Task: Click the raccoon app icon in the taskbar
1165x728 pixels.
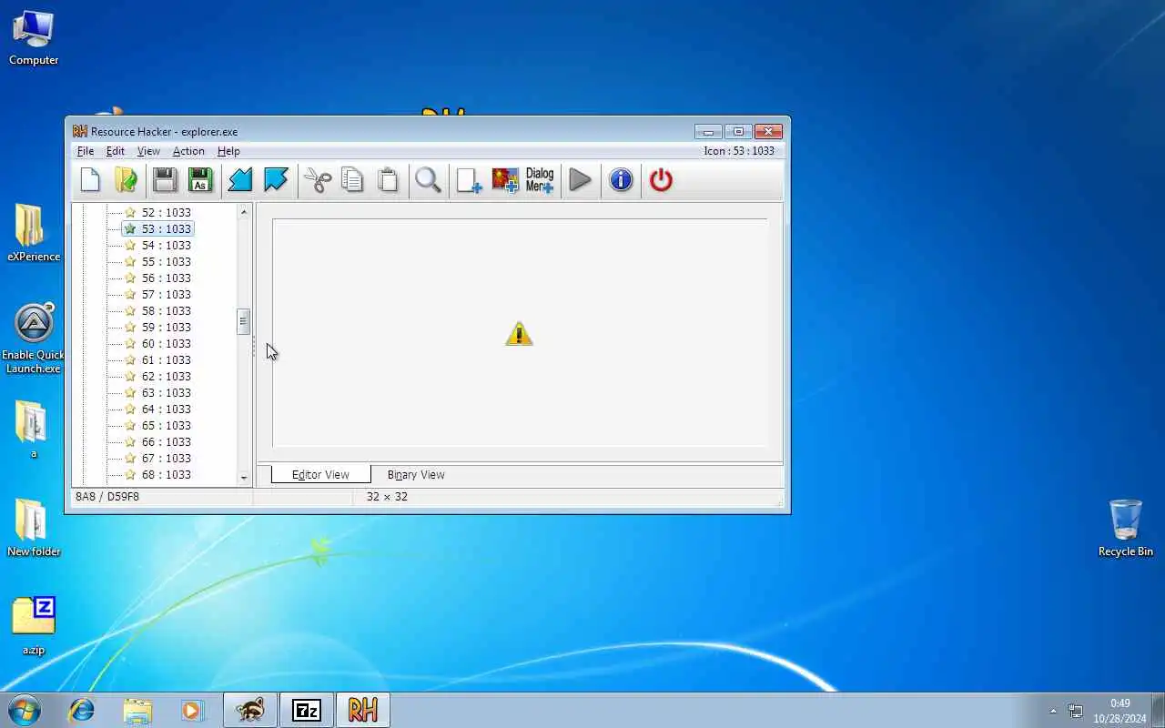Action: (250, 710)
